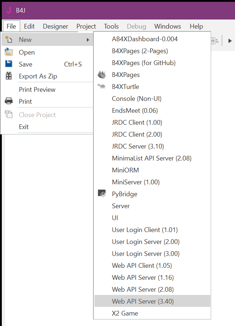Click the PyBridge template icon
The width and height of the screenshot is (235, 326).
tap(102, 194)
